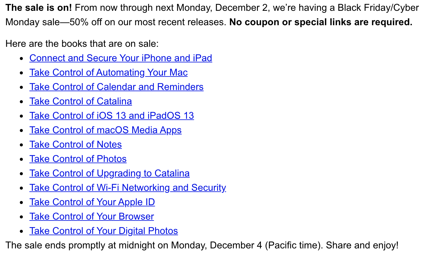The width and height of the screenshot is (422, 255).
Task: Click the "Share and enjoy!" closing text
Action: tap(362, 245)
